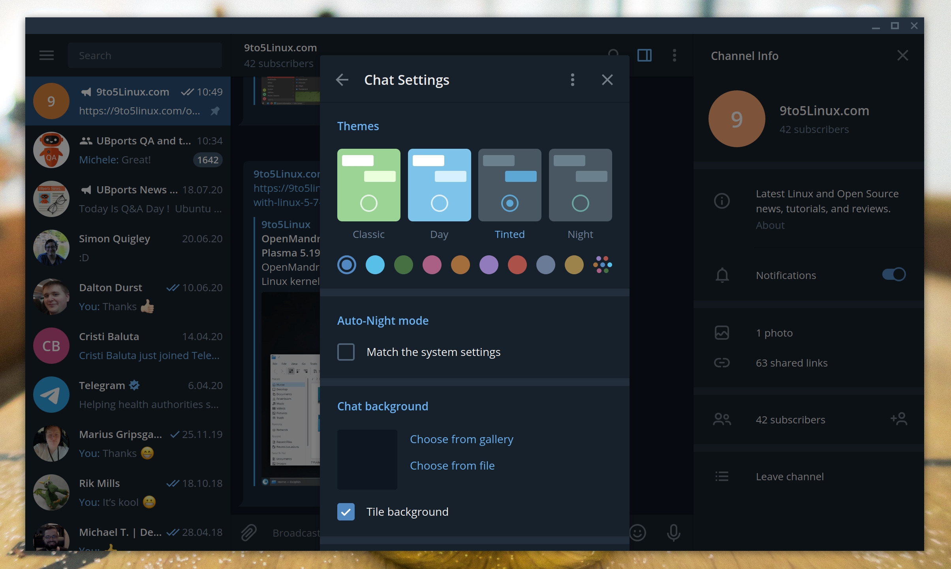
Task: Click the microphone voice message icon
Action: coord(673,533)
